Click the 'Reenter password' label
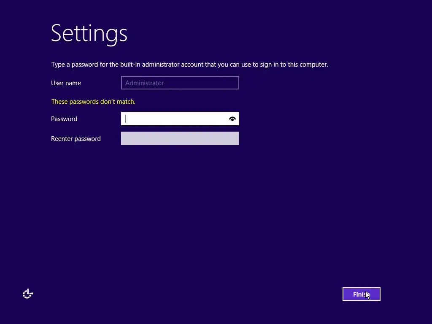The width and height of the screenshot is (432, 324). (76, 138)
